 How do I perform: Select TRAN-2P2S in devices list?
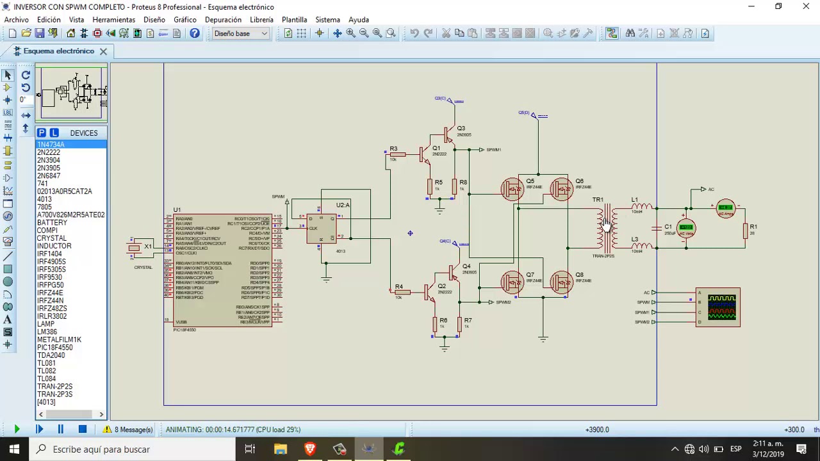71,387
